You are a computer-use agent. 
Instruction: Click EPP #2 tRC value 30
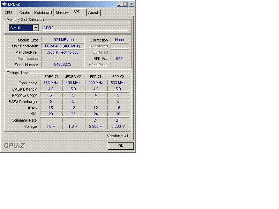(118, 114)
